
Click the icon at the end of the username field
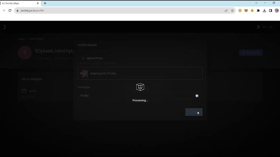tap(197, 96)
